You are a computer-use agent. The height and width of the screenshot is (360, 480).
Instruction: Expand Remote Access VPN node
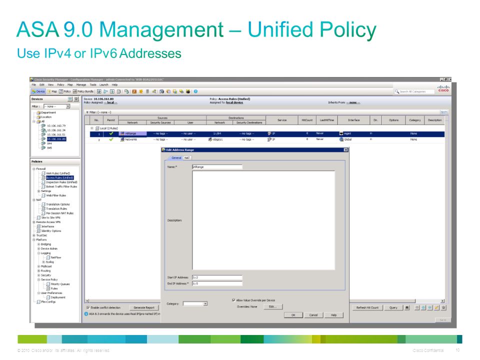click(x=34, y=222)
